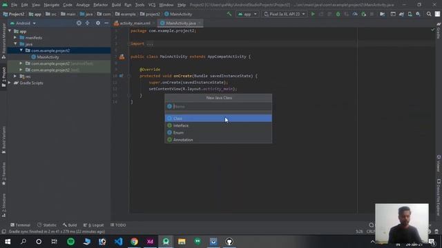Open Chrome from the taskbar

coord(134,242)
